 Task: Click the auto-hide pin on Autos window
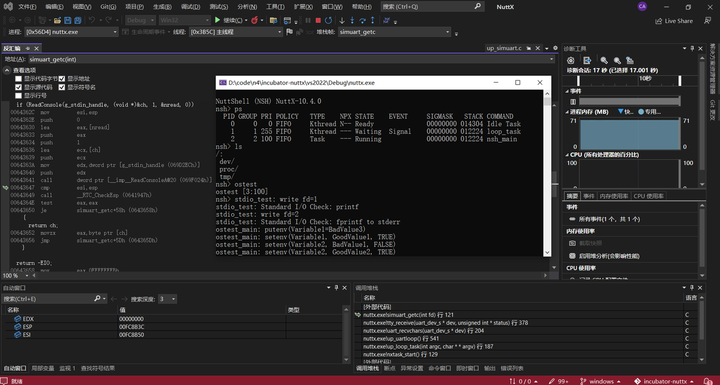pos(337,288)
